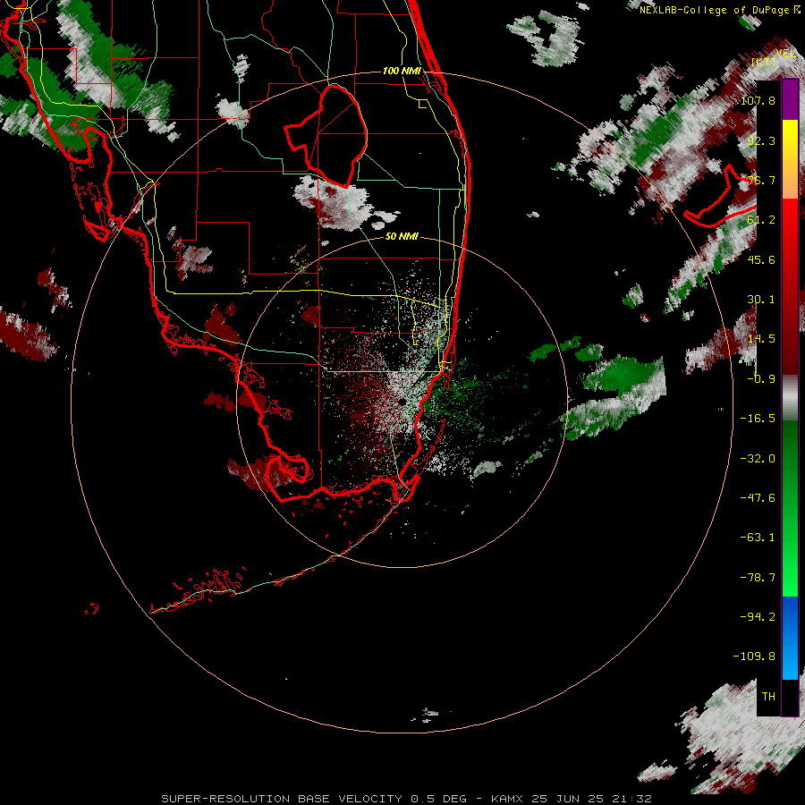Click the KAMX radar site center dot
Viewport: 805px width, 805px height.
point(402,402)
